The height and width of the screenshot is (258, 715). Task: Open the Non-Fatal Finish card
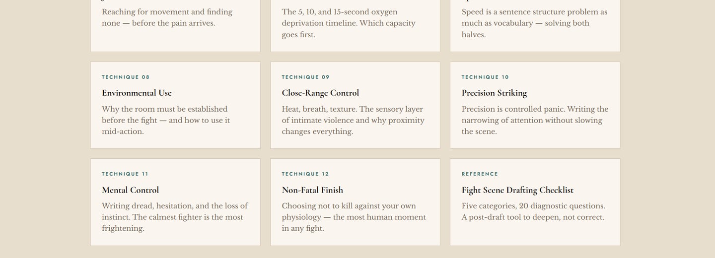point(355,202)
